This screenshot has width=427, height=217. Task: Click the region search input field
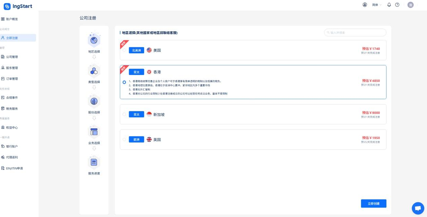(355, 33)
